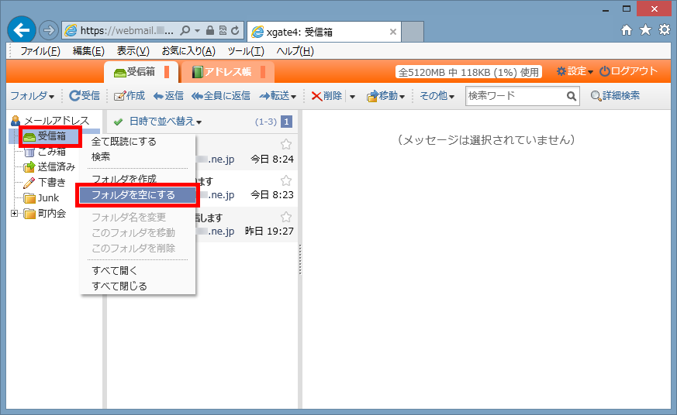Click the 作成 compose mail icon
Viewport: 677px width, 415px height.
point(119,96)
